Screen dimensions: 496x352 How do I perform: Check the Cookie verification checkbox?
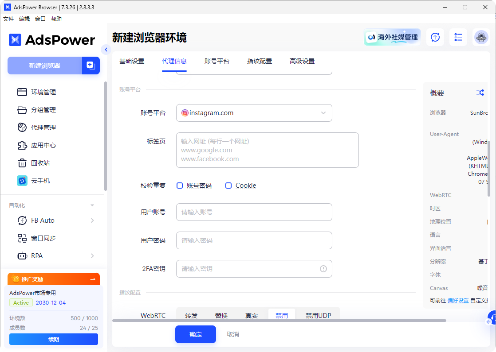228,185
